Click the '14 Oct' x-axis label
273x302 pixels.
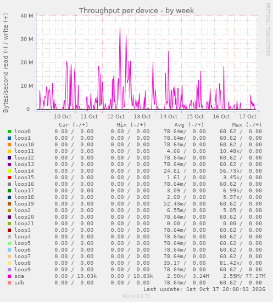(x=169, y=117)
